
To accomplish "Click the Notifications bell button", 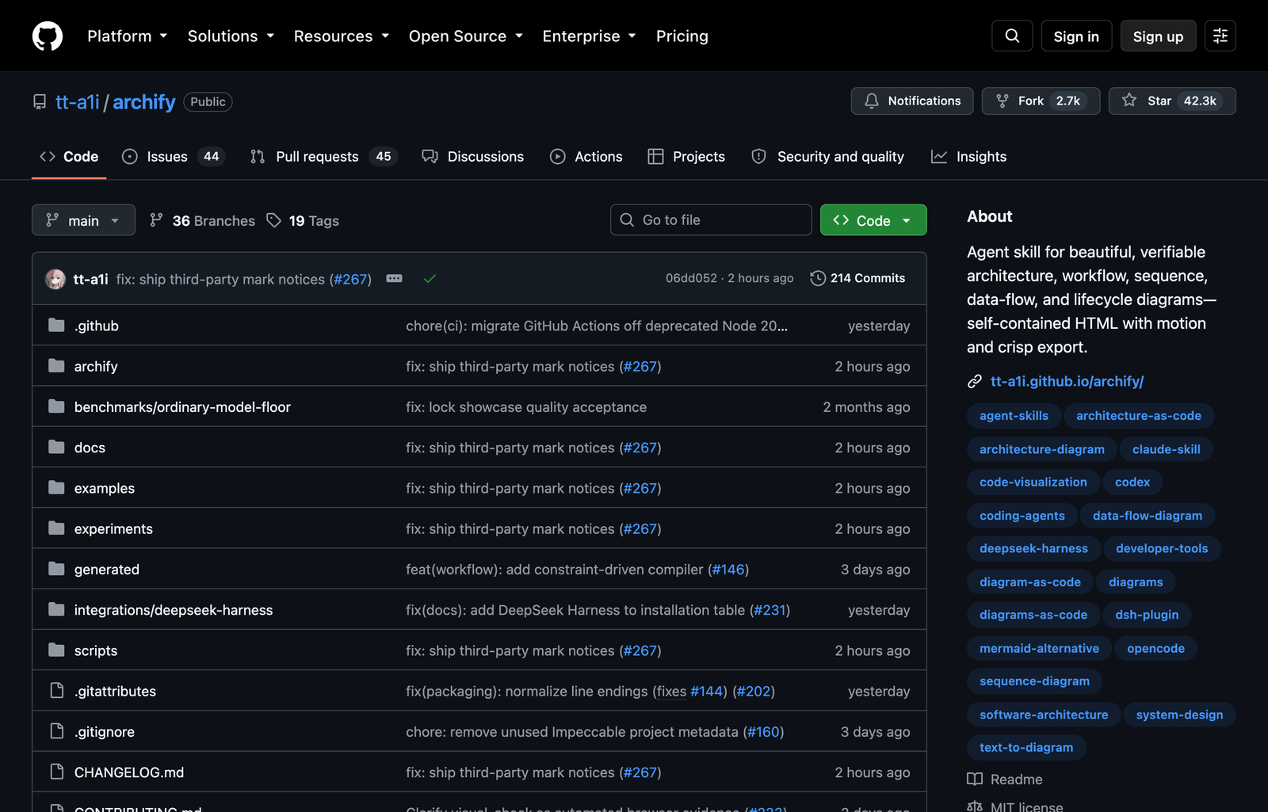I will coord(912,101).
